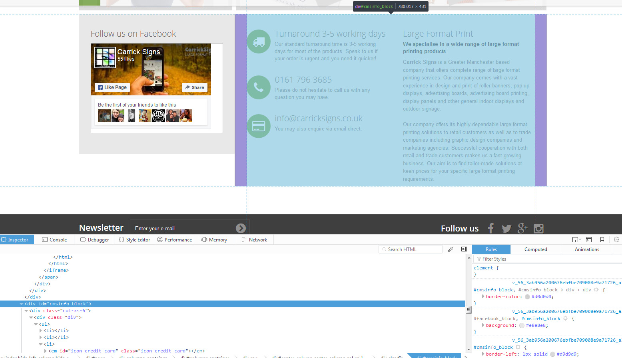Open the footer Instagram camera icon
622x358 pixels.
coord(539,228)
